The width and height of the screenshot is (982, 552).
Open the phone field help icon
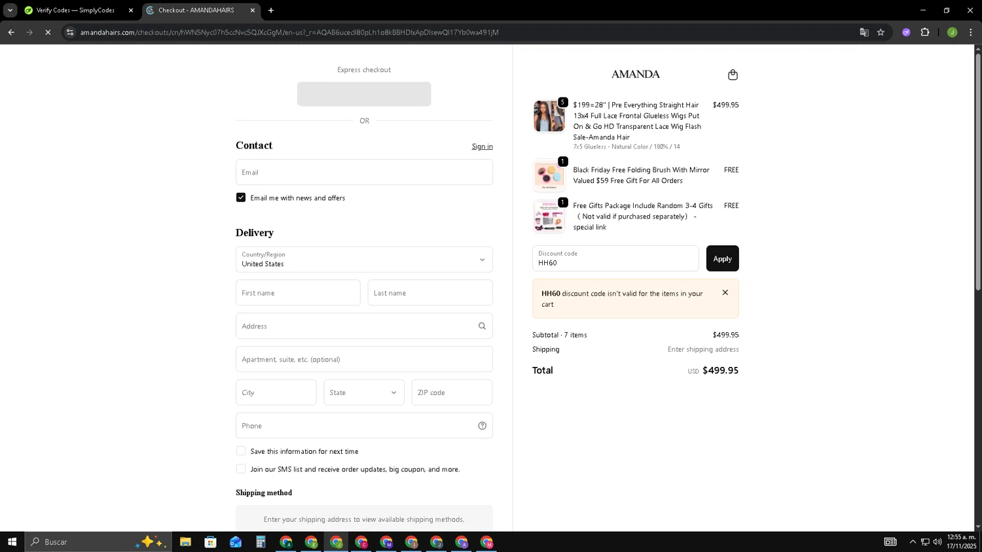482,426
